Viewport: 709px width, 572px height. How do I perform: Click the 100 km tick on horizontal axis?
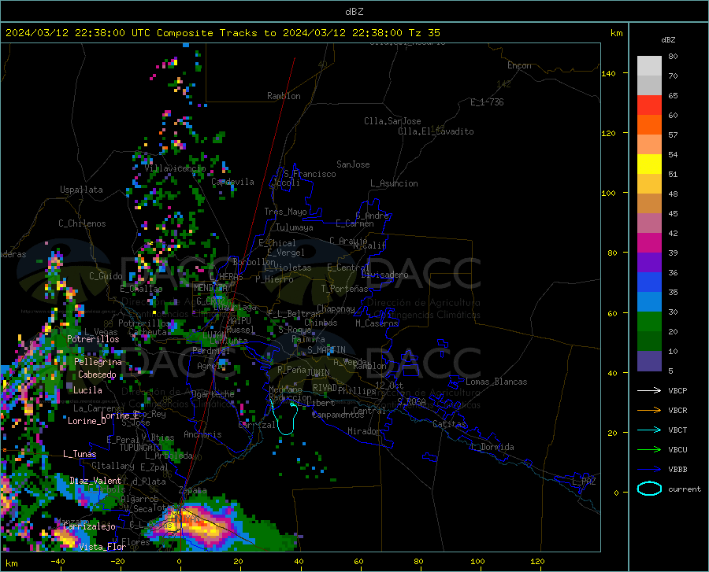[477, 561]
